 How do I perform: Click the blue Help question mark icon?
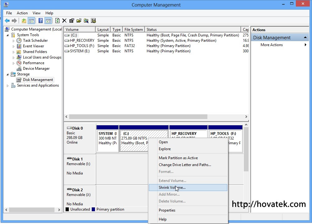(40, 21)
